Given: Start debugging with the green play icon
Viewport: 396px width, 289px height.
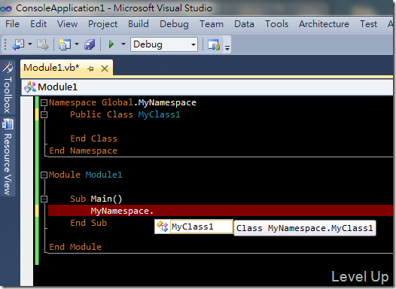Looking at the screenshot, I should [111, 44].
